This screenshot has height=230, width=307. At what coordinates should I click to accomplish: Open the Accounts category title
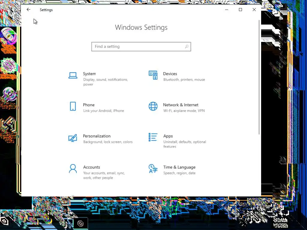point(92,167)
